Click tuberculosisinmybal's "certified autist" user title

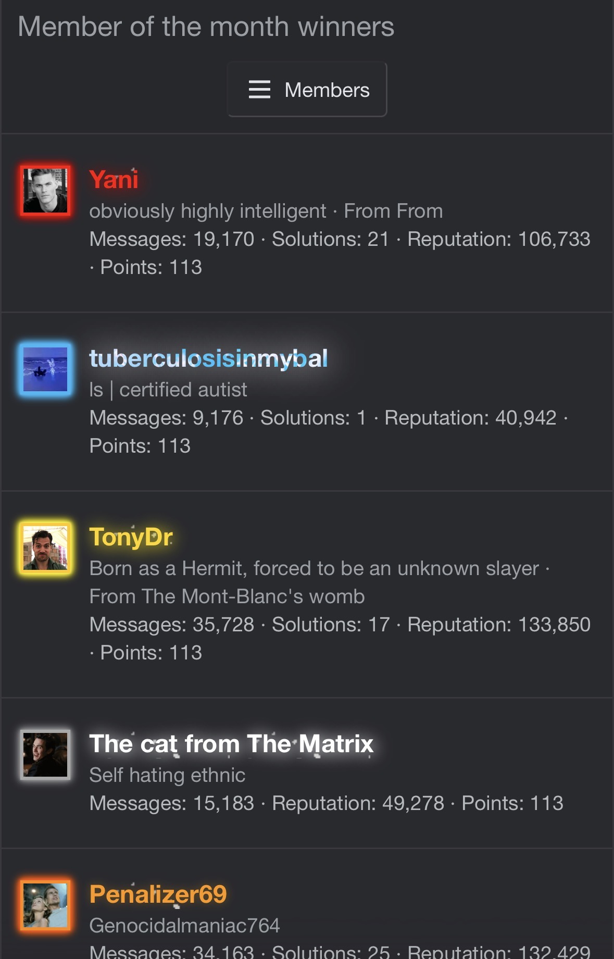pyautogui.click(x=183, y=390)
